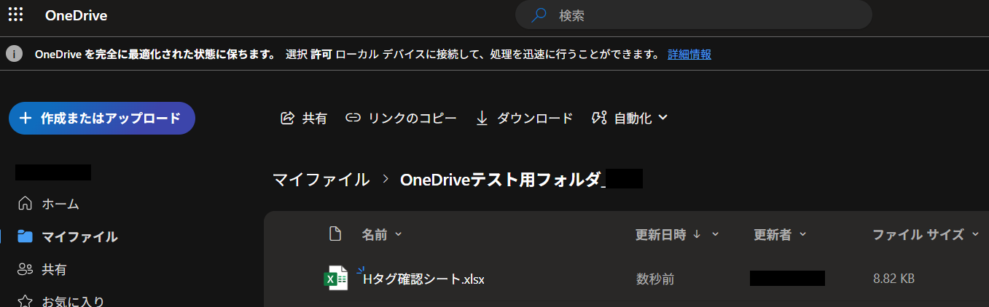Click リンクのコピー in the toolbar

pyautogui.click(x=402, y=118)
